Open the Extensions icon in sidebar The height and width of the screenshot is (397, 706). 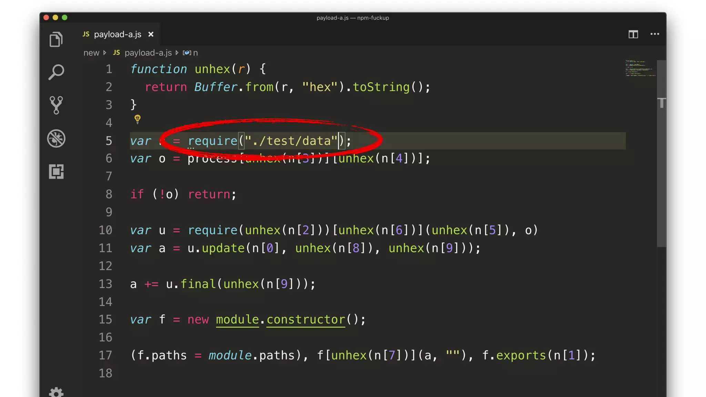56,171
